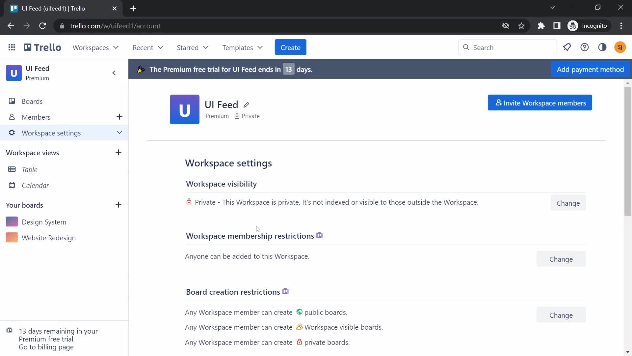Click Invite Workspace members button
This screenshot has height=356, width=632.
click(540, 103)
